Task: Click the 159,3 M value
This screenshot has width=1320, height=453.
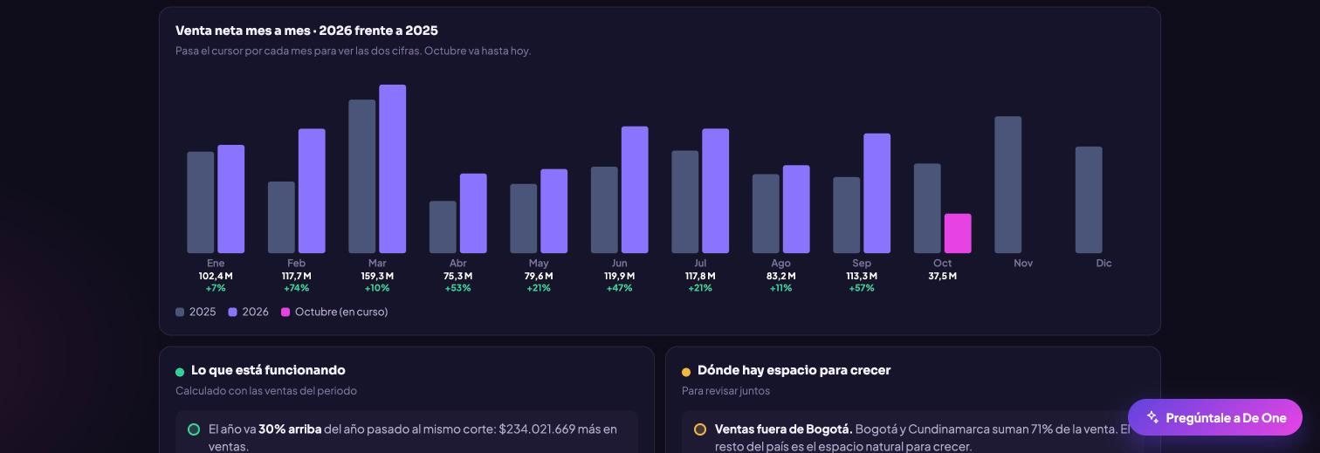Action: pos(377,276)
